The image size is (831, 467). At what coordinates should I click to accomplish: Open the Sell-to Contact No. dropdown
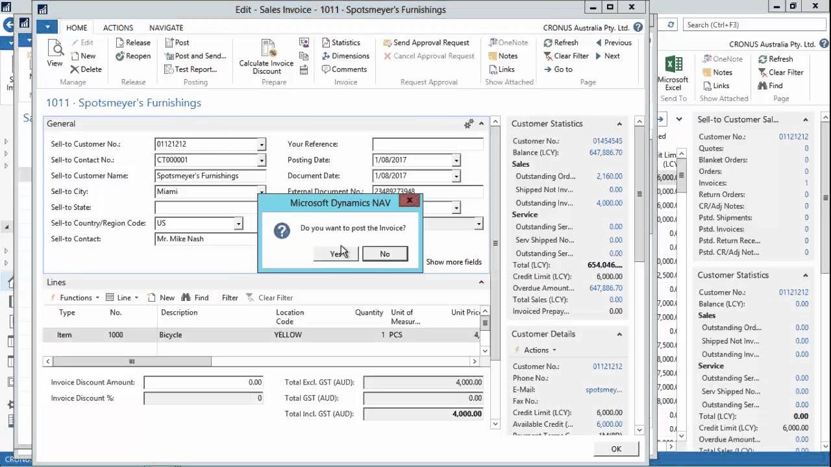click(x=262, y=160)
